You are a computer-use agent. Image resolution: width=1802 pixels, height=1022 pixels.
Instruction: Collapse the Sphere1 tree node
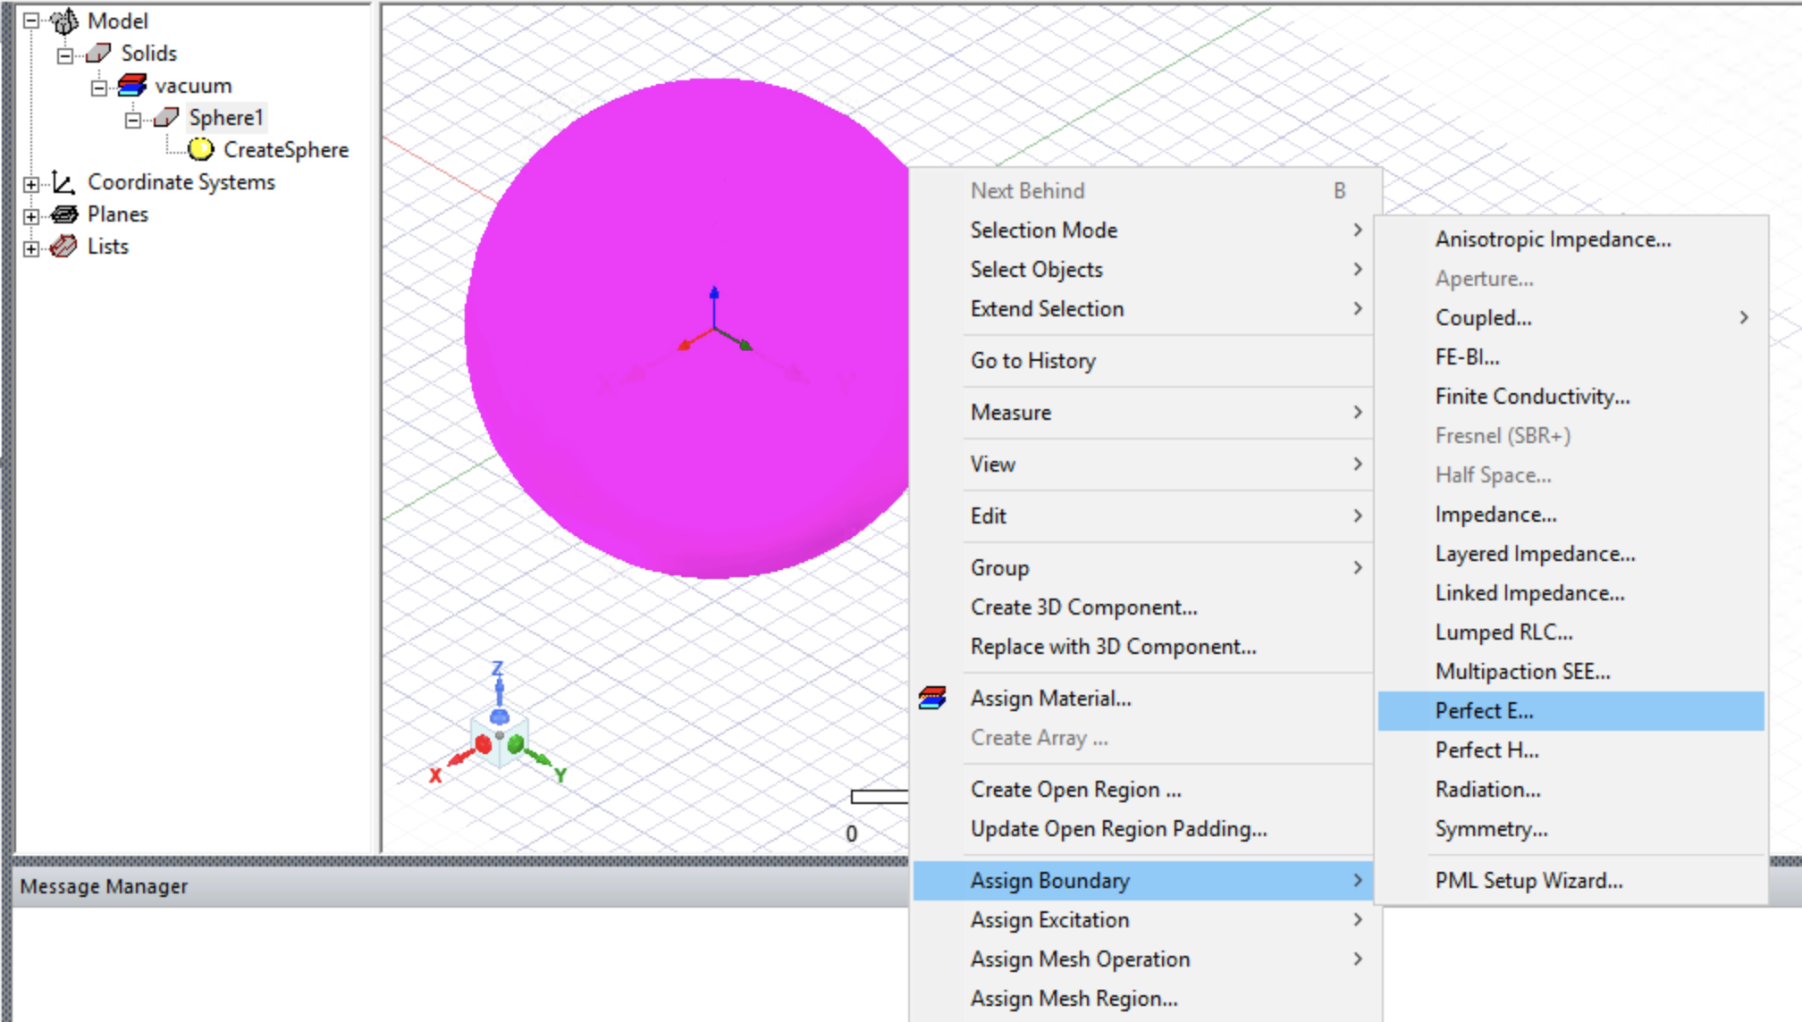(x=132, y=119)
